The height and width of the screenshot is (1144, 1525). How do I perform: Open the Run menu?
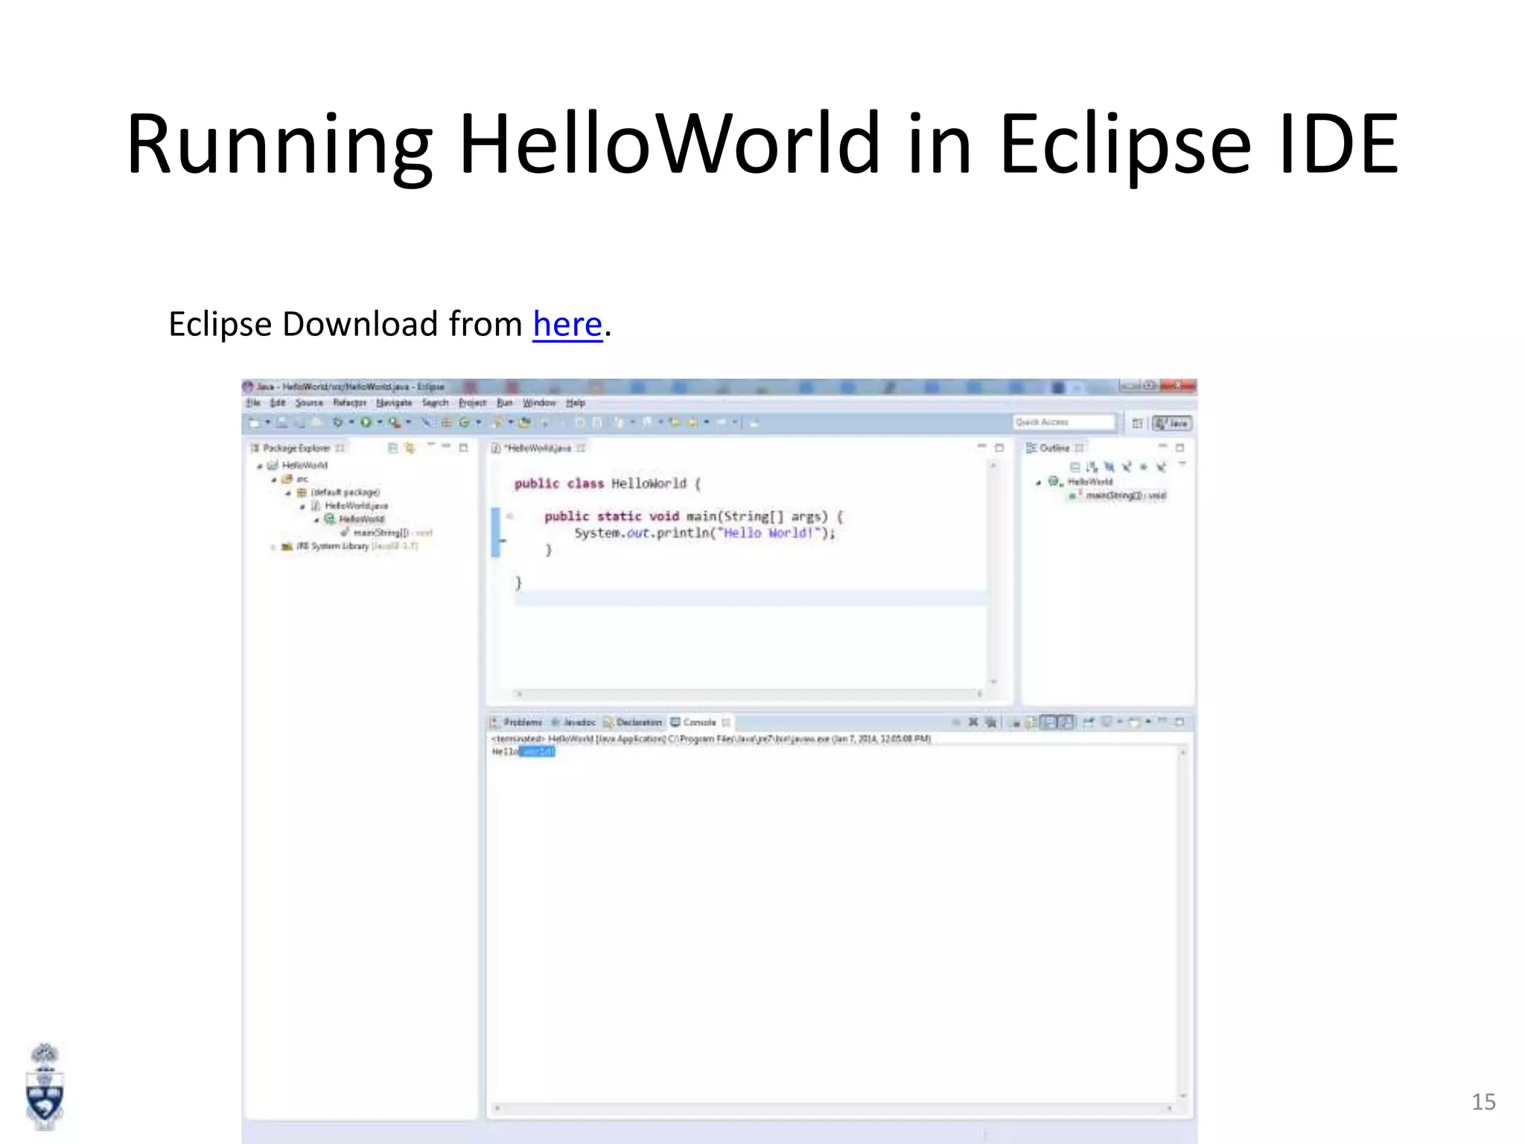coord(505,403)
